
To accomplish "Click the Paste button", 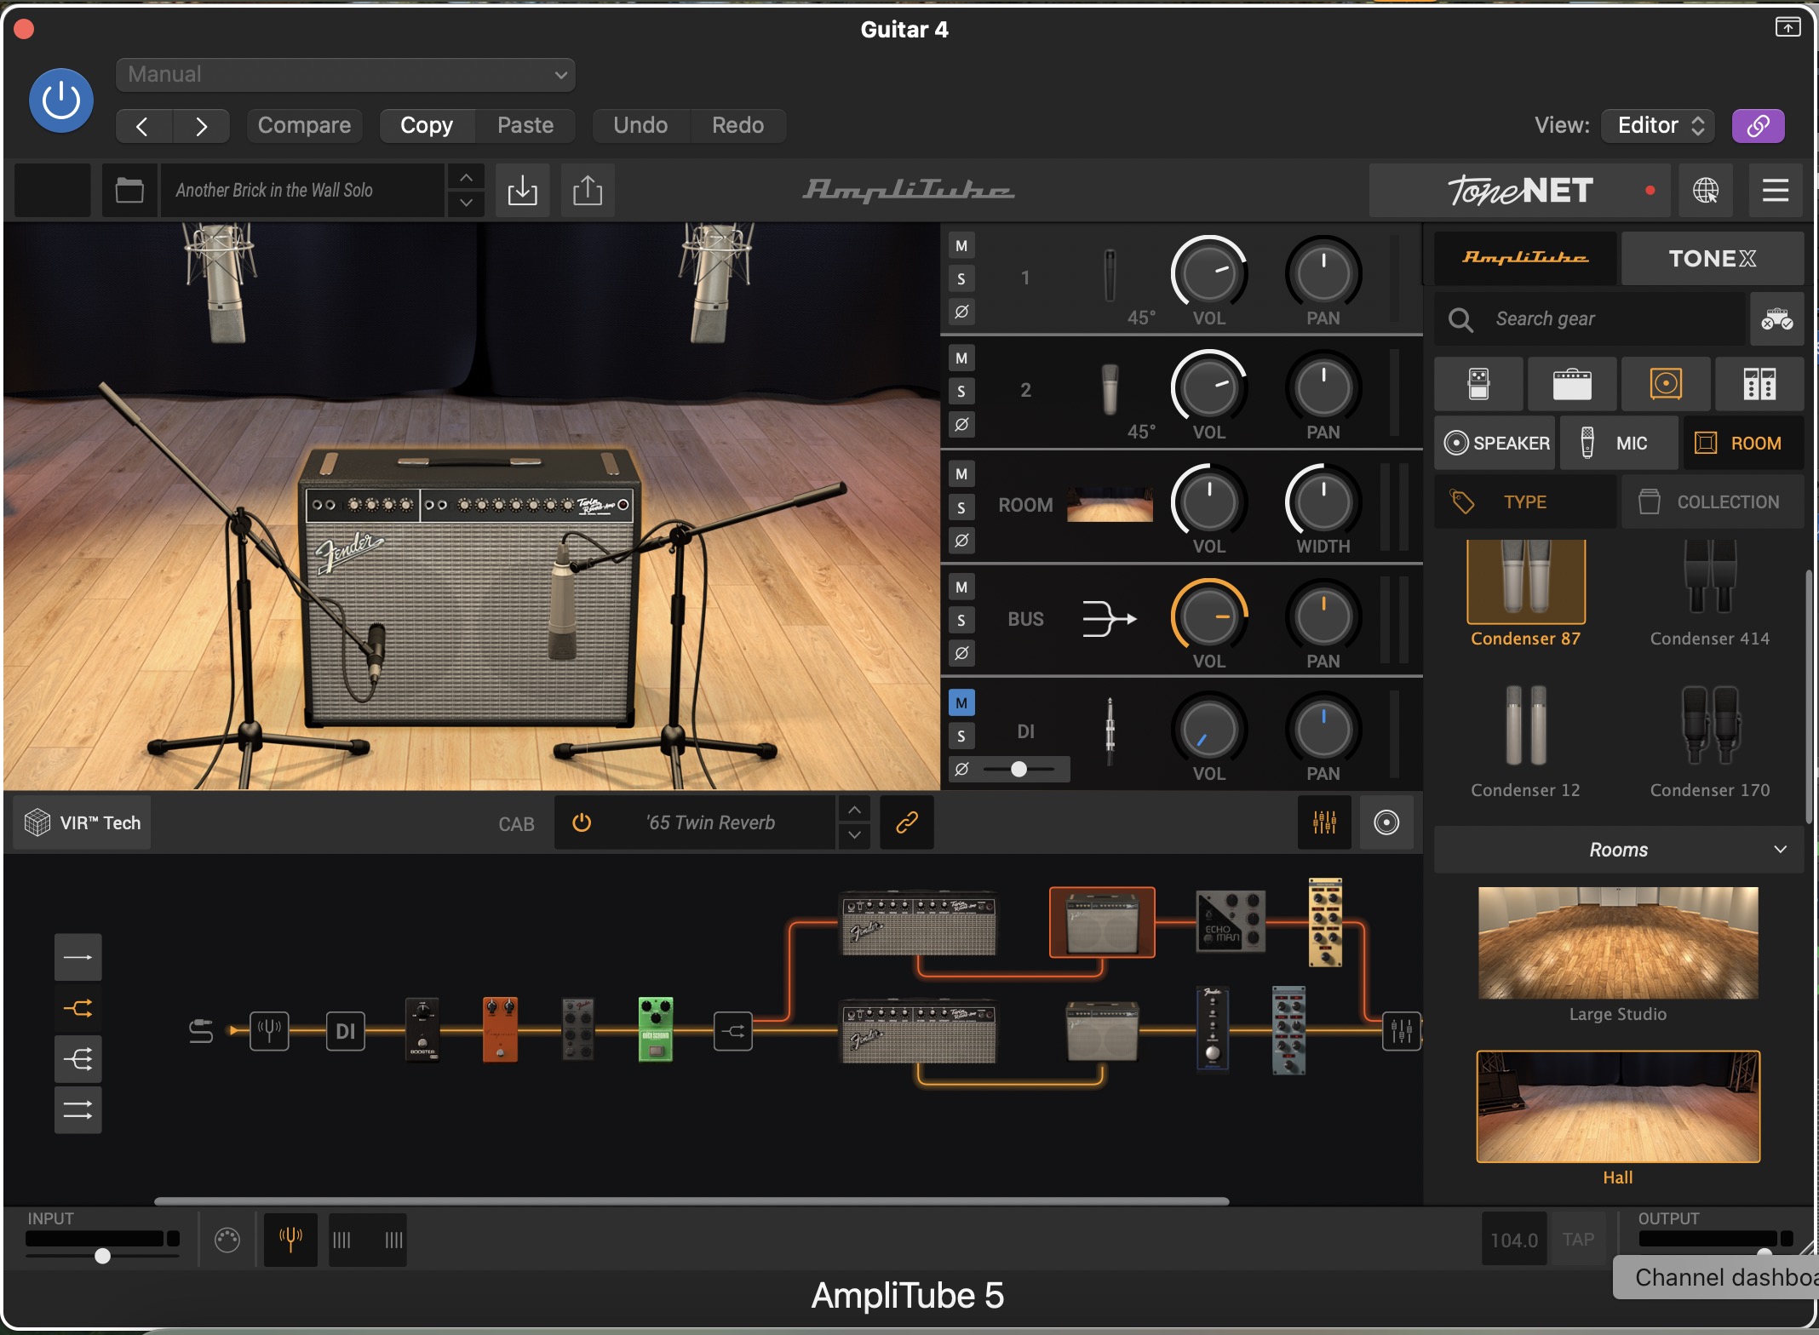I will point(525,126).
